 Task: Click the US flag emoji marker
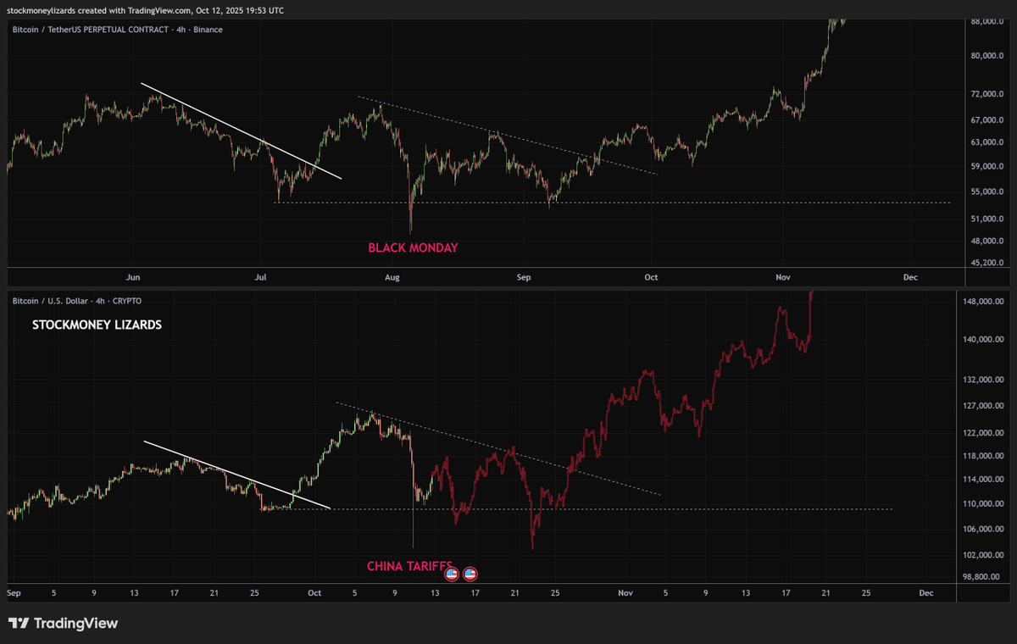[450, 574]
